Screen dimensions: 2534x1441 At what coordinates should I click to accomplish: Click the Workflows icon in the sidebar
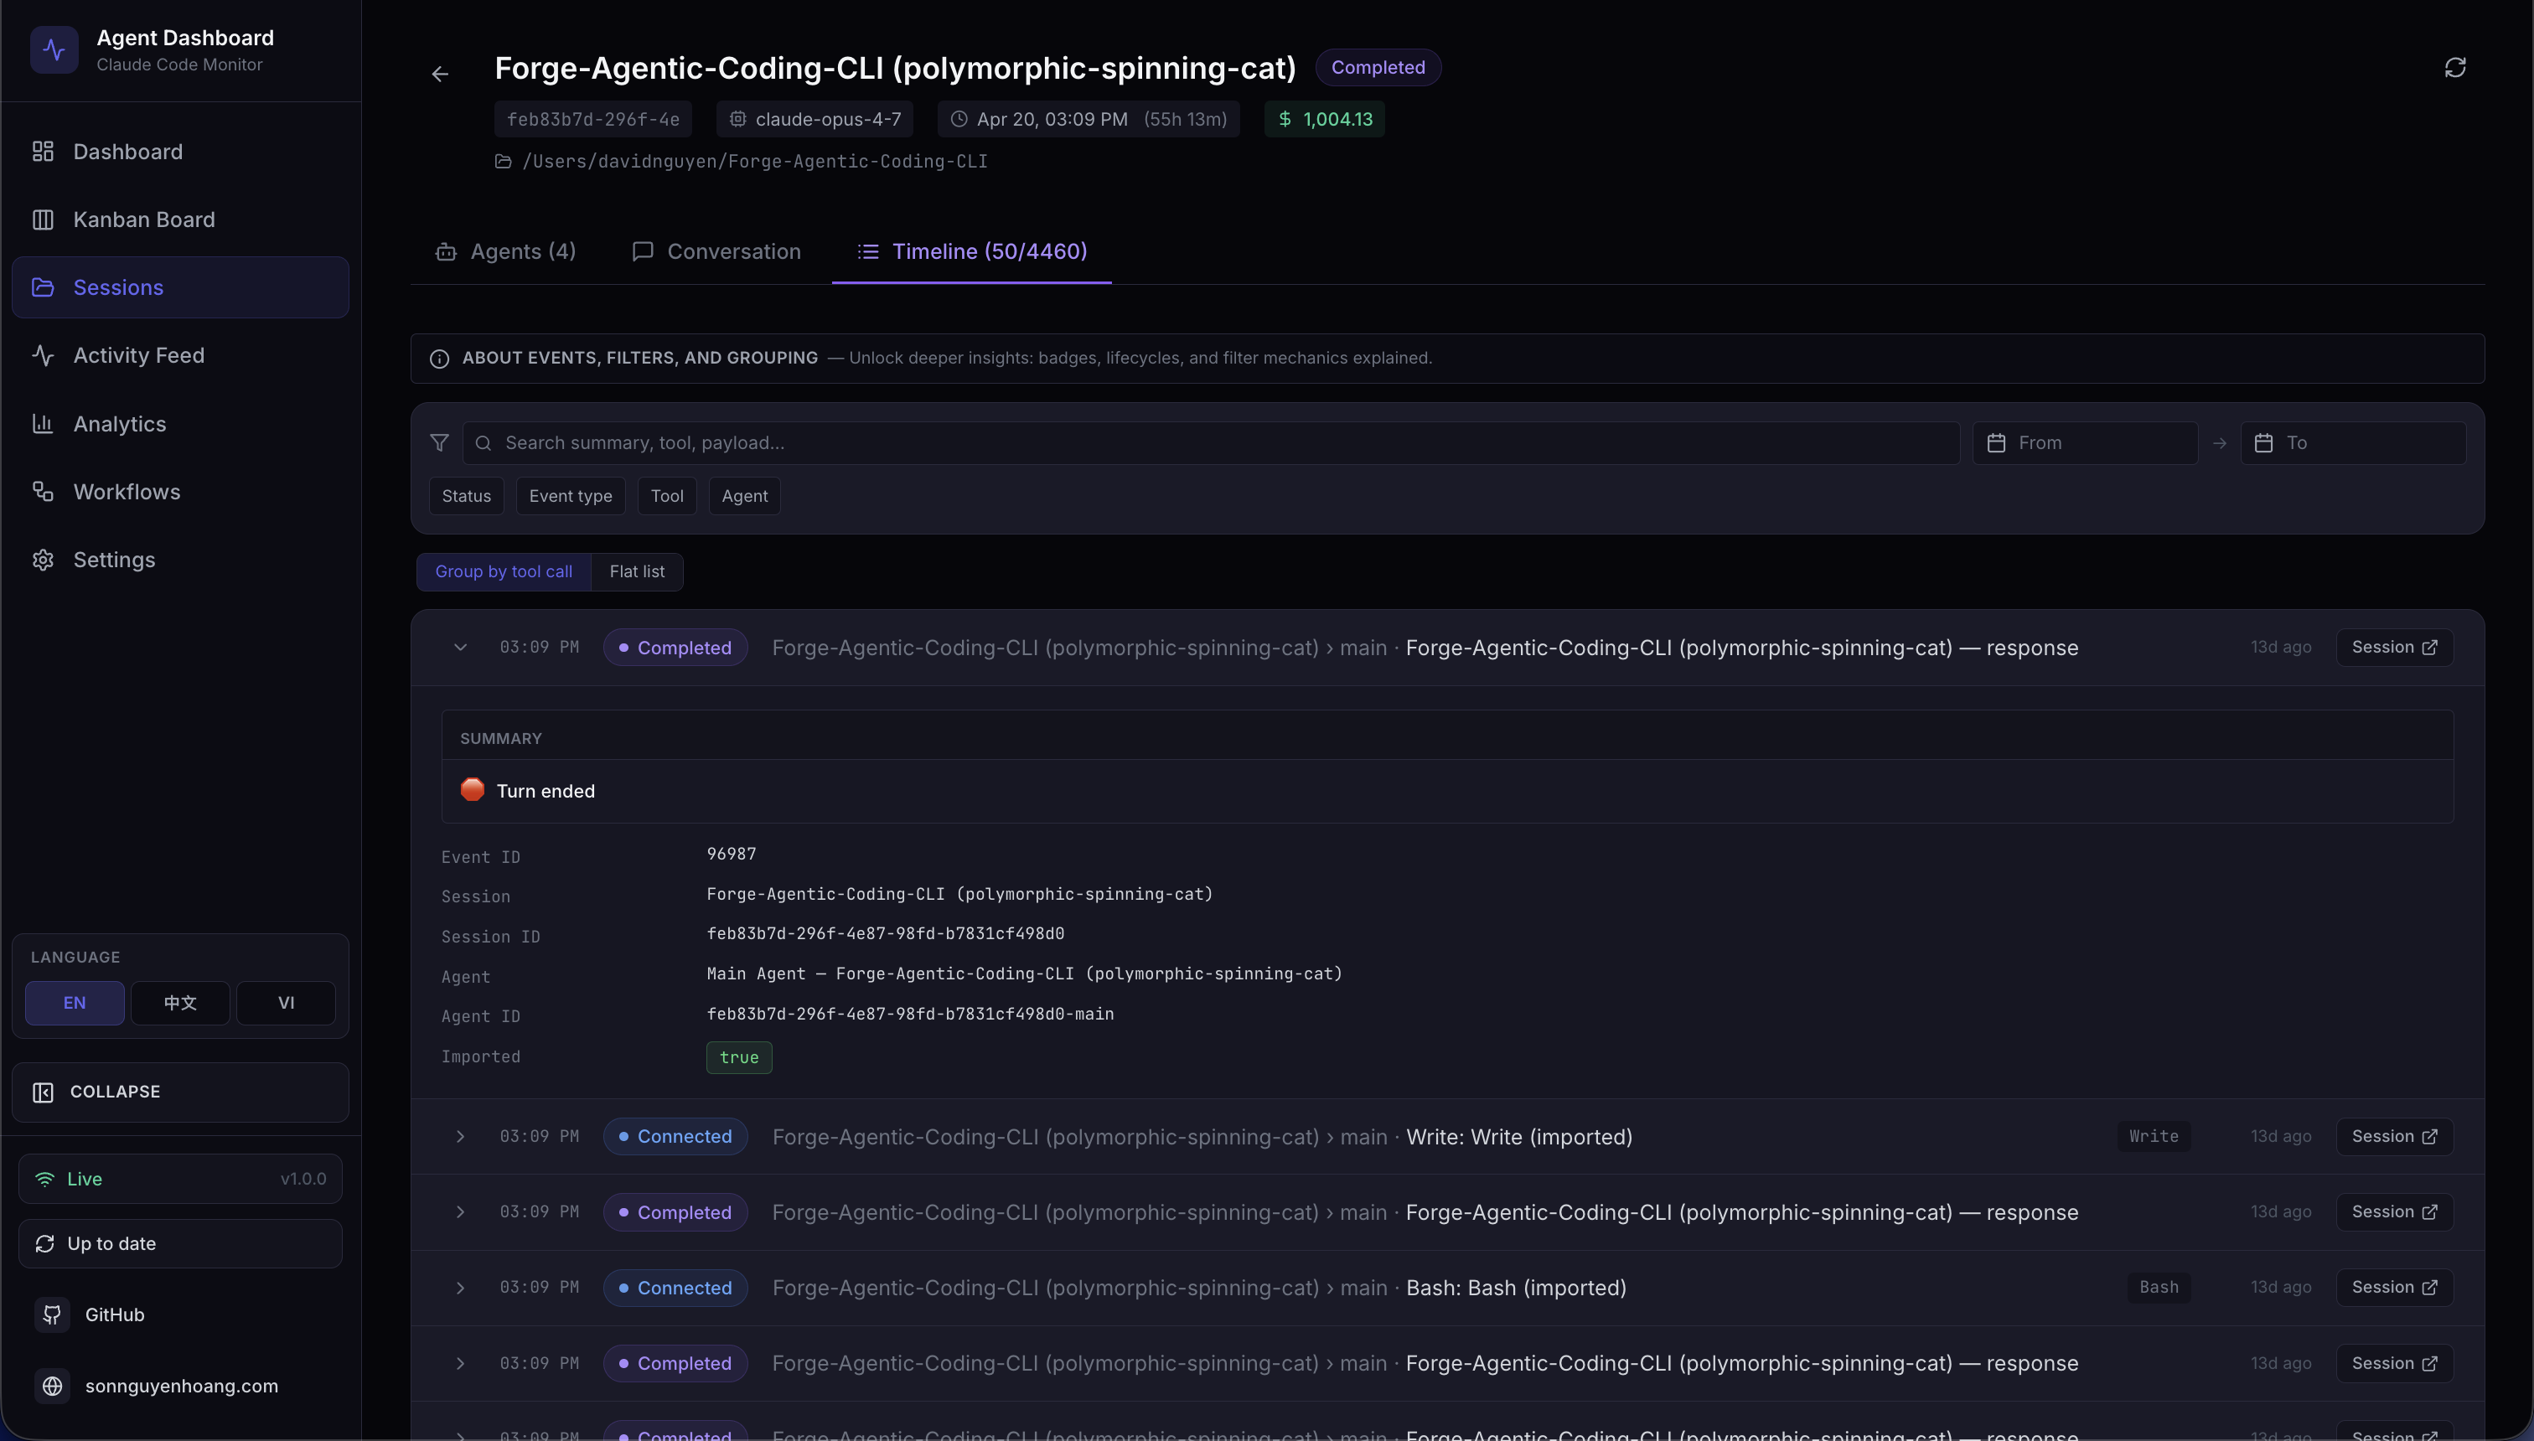pos(43,492)
